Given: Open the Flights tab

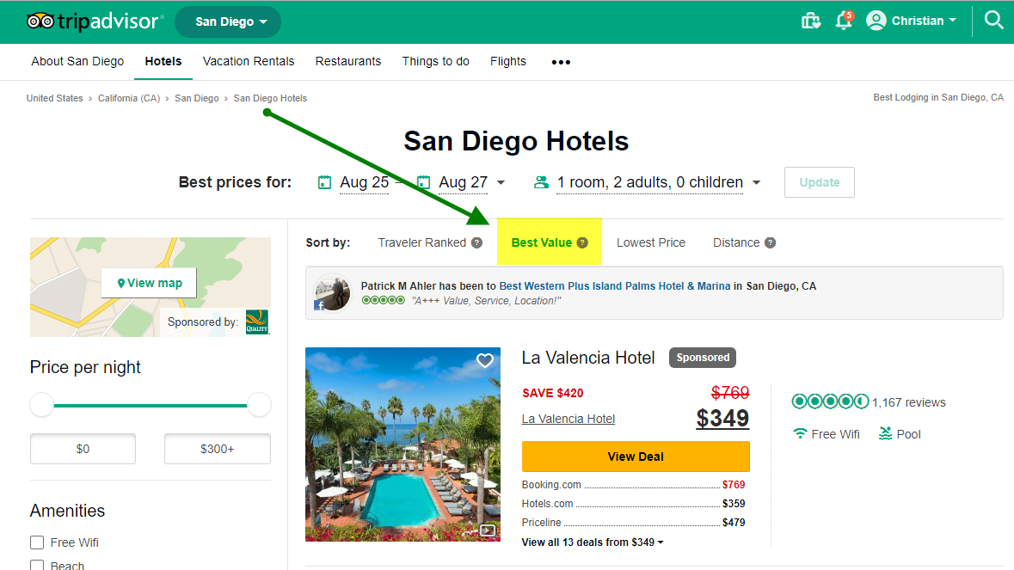Looking at the screenshot, I should pos(508,61).
